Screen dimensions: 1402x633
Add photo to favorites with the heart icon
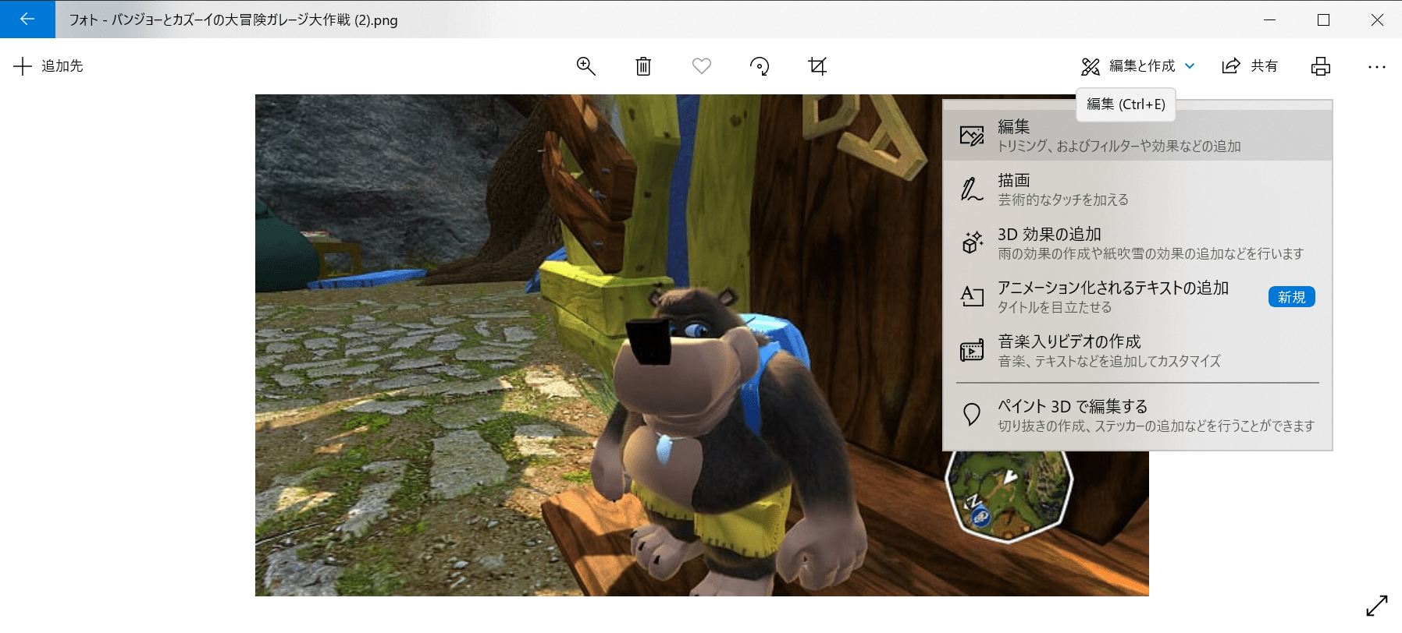pos(702,66)
